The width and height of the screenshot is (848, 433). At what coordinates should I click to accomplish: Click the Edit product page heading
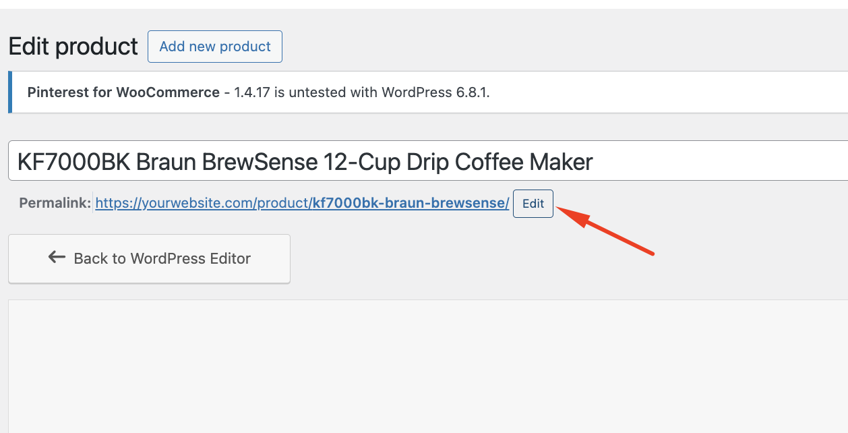(x=73, y=47)
